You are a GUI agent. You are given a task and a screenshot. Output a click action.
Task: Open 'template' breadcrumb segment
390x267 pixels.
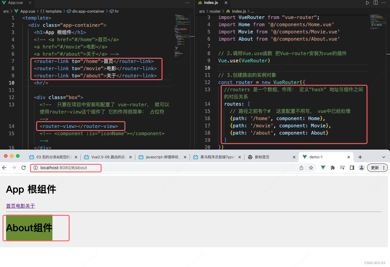coord(54,11)
